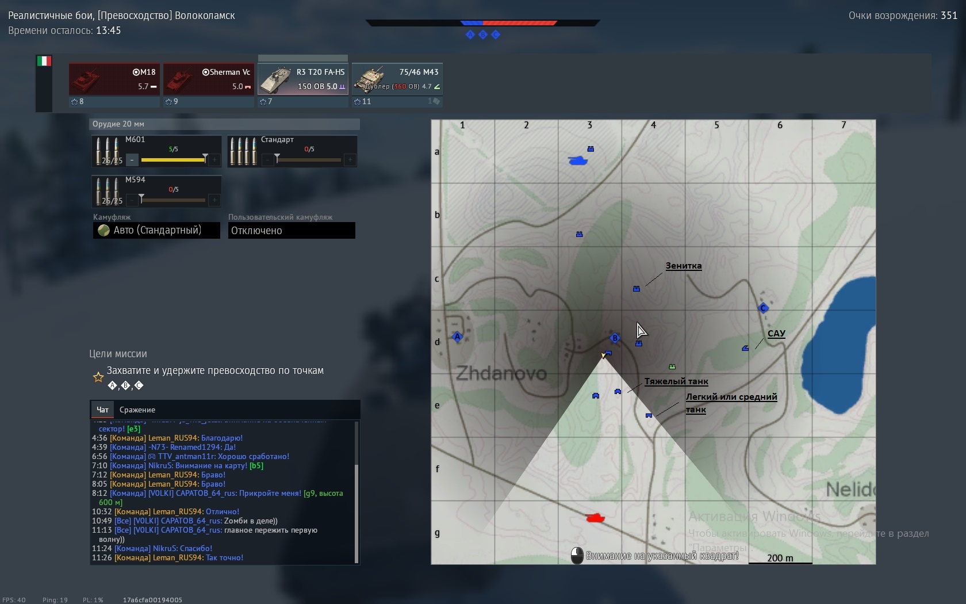
Task: Click the team score bar at top
Action: pyautogui.click(x=483, y=23)
